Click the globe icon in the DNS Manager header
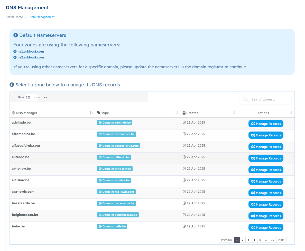Image resolution: width=305 pixels, height=251 pixels. 13,113
